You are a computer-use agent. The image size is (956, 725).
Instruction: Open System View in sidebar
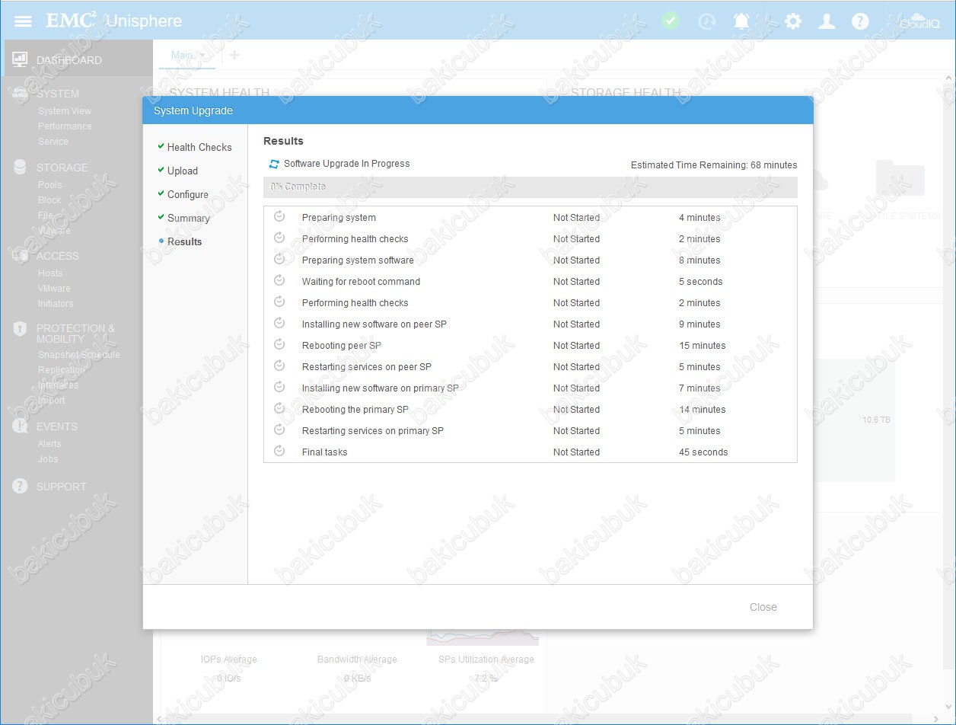point(65,111)
